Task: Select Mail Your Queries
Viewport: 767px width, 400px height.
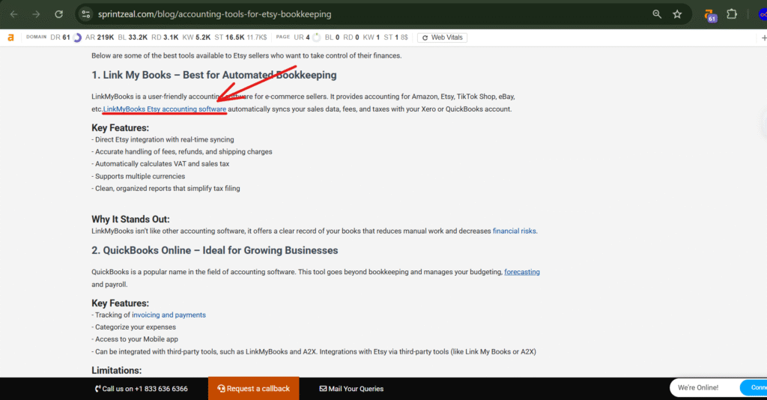Action: click(x=351, y=389)
